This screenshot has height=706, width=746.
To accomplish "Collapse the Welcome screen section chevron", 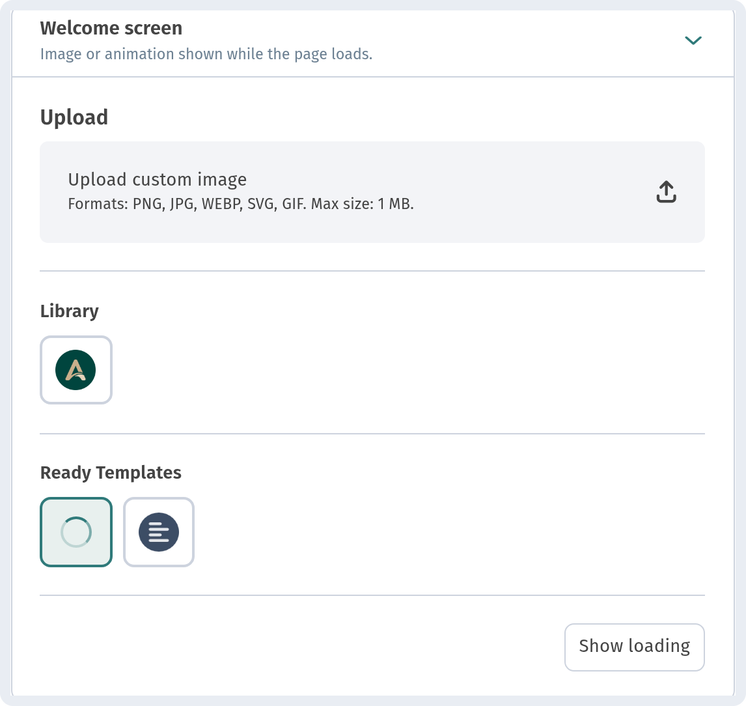I will [x=693, y=40].
